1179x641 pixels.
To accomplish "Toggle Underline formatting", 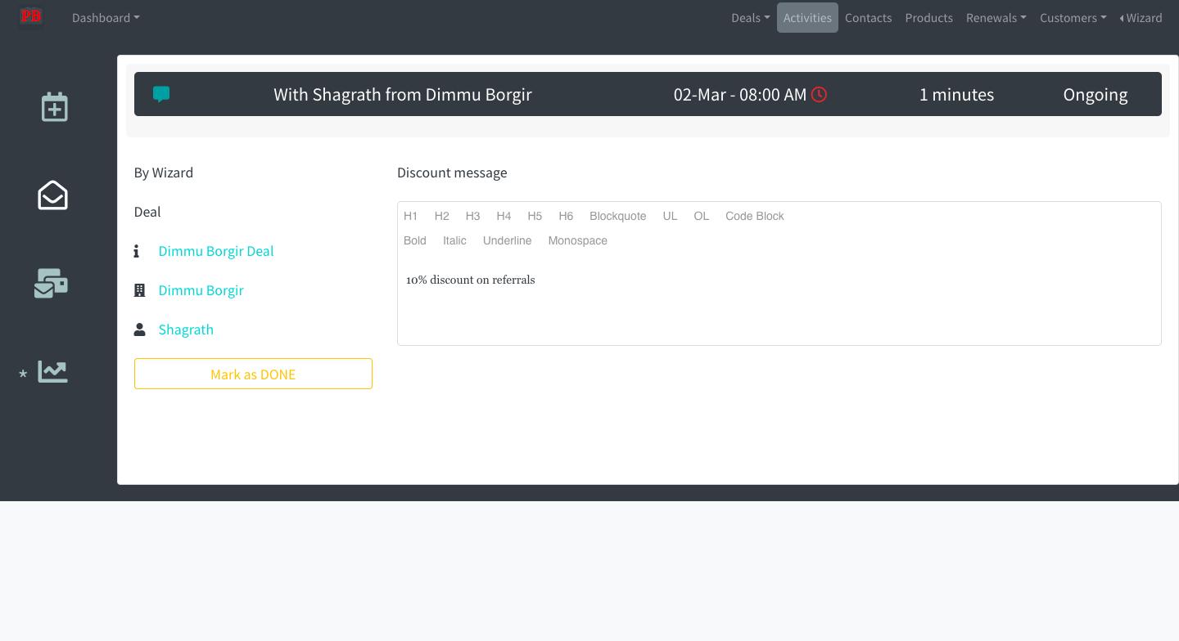I will 508,240.
